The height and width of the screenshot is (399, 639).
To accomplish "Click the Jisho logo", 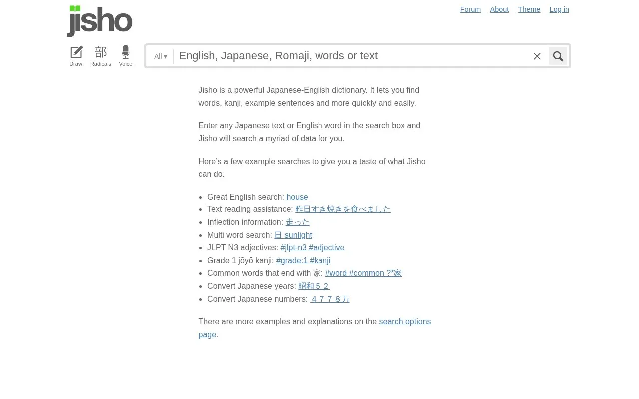I will [x=100, y=21].
